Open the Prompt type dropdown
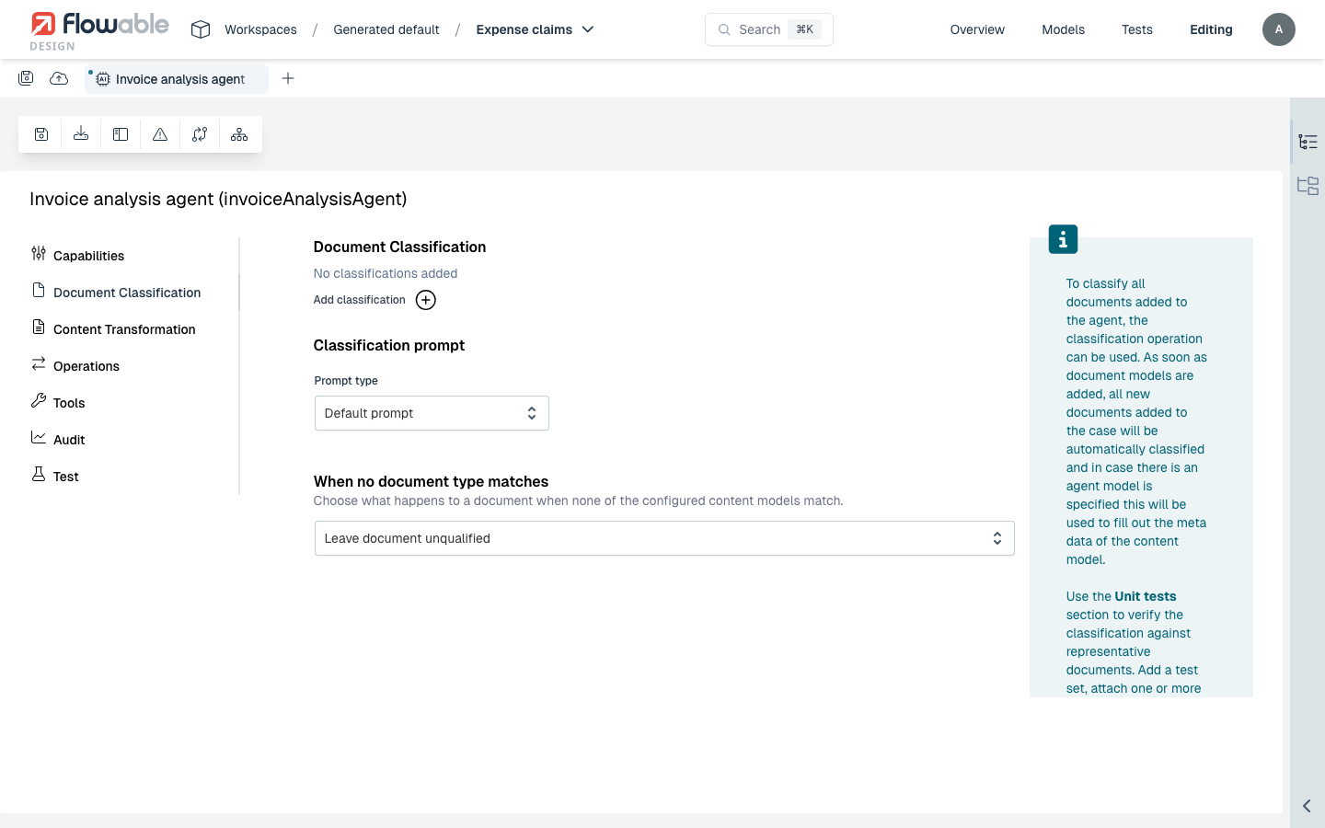 432,413
